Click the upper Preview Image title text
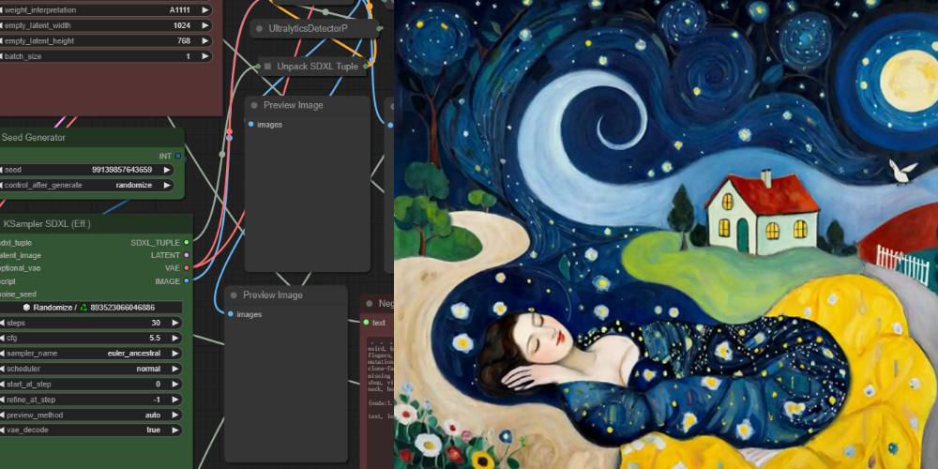Viewport: 938px width, 469px height. [x=293, y=105]
